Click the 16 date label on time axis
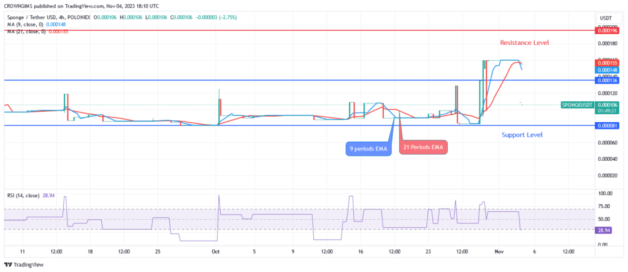Viewport: 628px width, 272px height. [361, 252]
